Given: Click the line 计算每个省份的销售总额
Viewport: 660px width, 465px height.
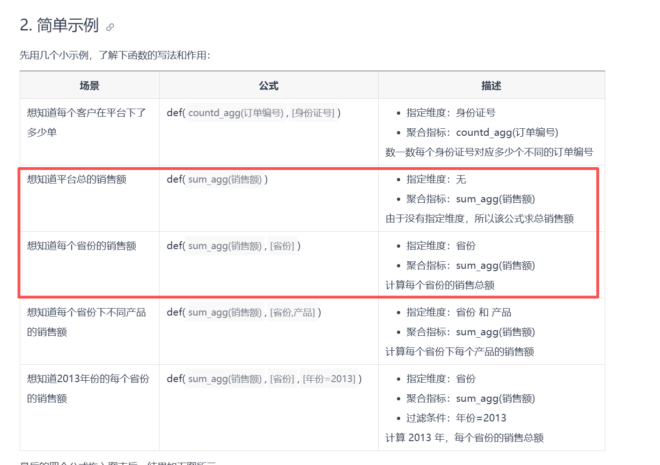Looking at the screenshot, I should [440, 285].
